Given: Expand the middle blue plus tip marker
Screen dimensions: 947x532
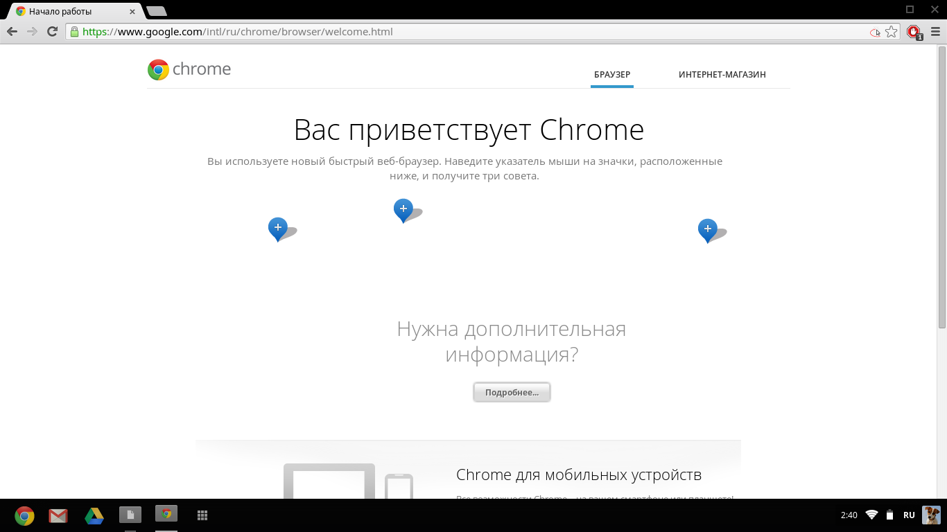Looking at the screenshot, I should point(403,209).
